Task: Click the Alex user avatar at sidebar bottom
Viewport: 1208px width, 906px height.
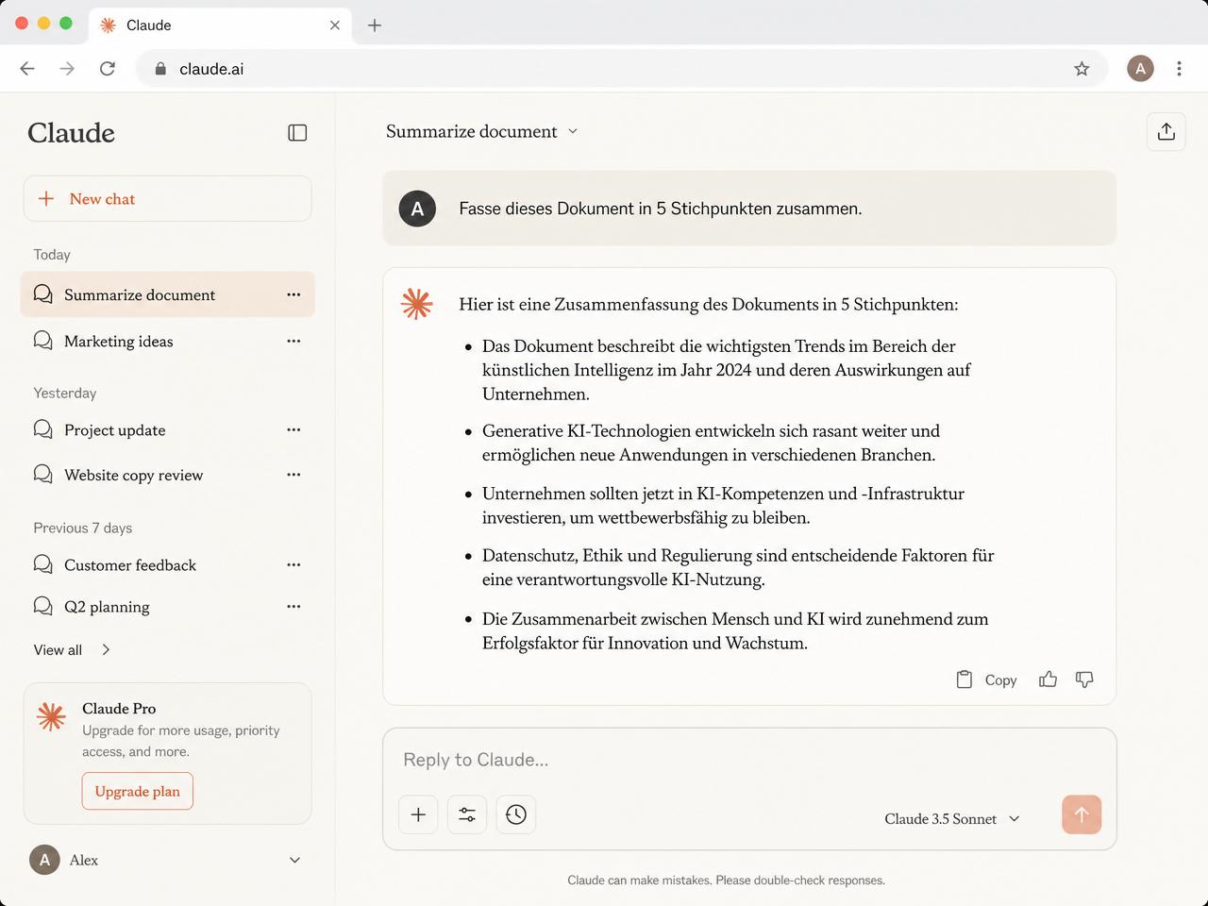Action: click(44, 860)
